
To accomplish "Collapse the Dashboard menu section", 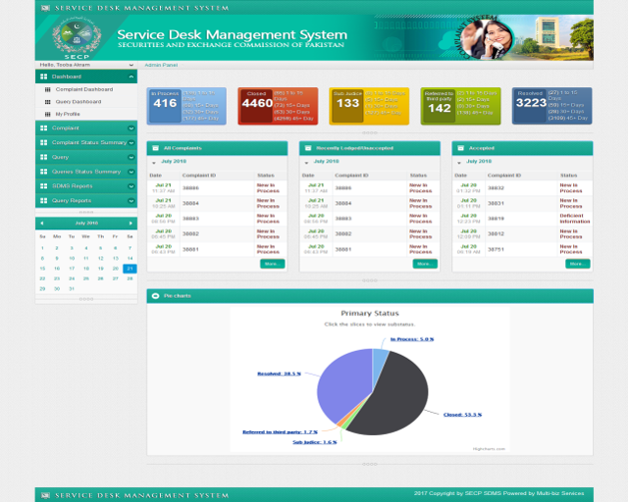I will pyautogui.click(x=131, y=75).
